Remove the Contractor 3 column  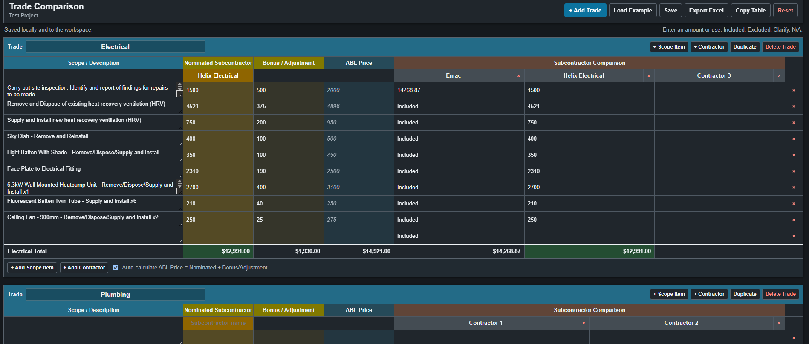779,76
